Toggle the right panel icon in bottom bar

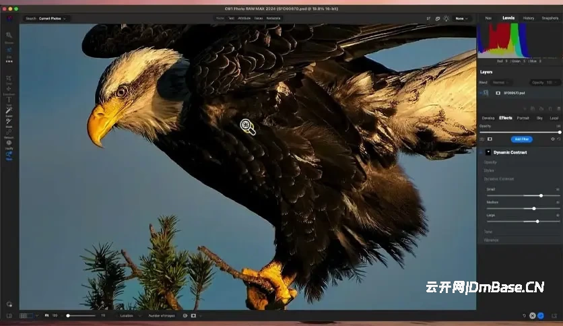point(554,316)
